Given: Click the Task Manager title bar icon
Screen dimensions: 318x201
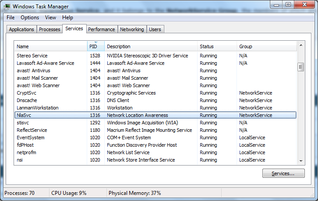Looking at the screenshot, I should [7, 7].
